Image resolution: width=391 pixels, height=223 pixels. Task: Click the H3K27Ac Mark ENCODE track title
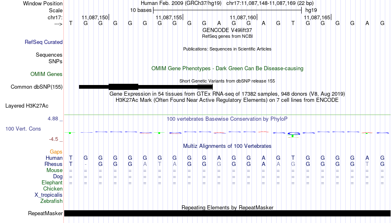tap(227, 100)
